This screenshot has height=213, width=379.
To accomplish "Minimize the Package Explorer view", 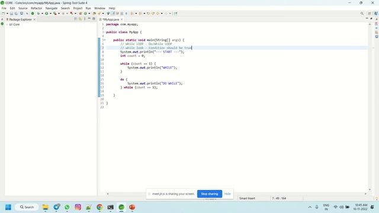I will [89, 19].
